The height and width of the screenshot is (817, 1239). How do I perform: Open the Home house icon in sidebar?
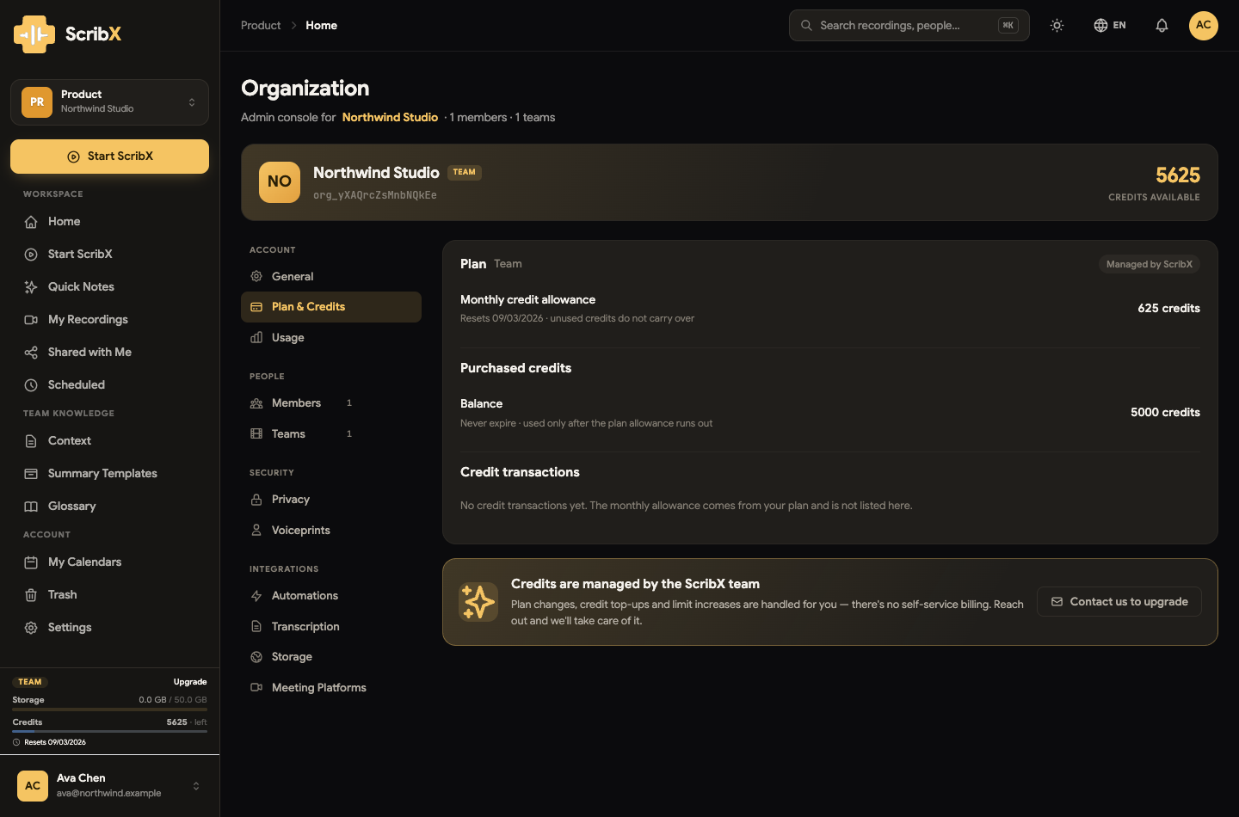click(x=31, y=222)
